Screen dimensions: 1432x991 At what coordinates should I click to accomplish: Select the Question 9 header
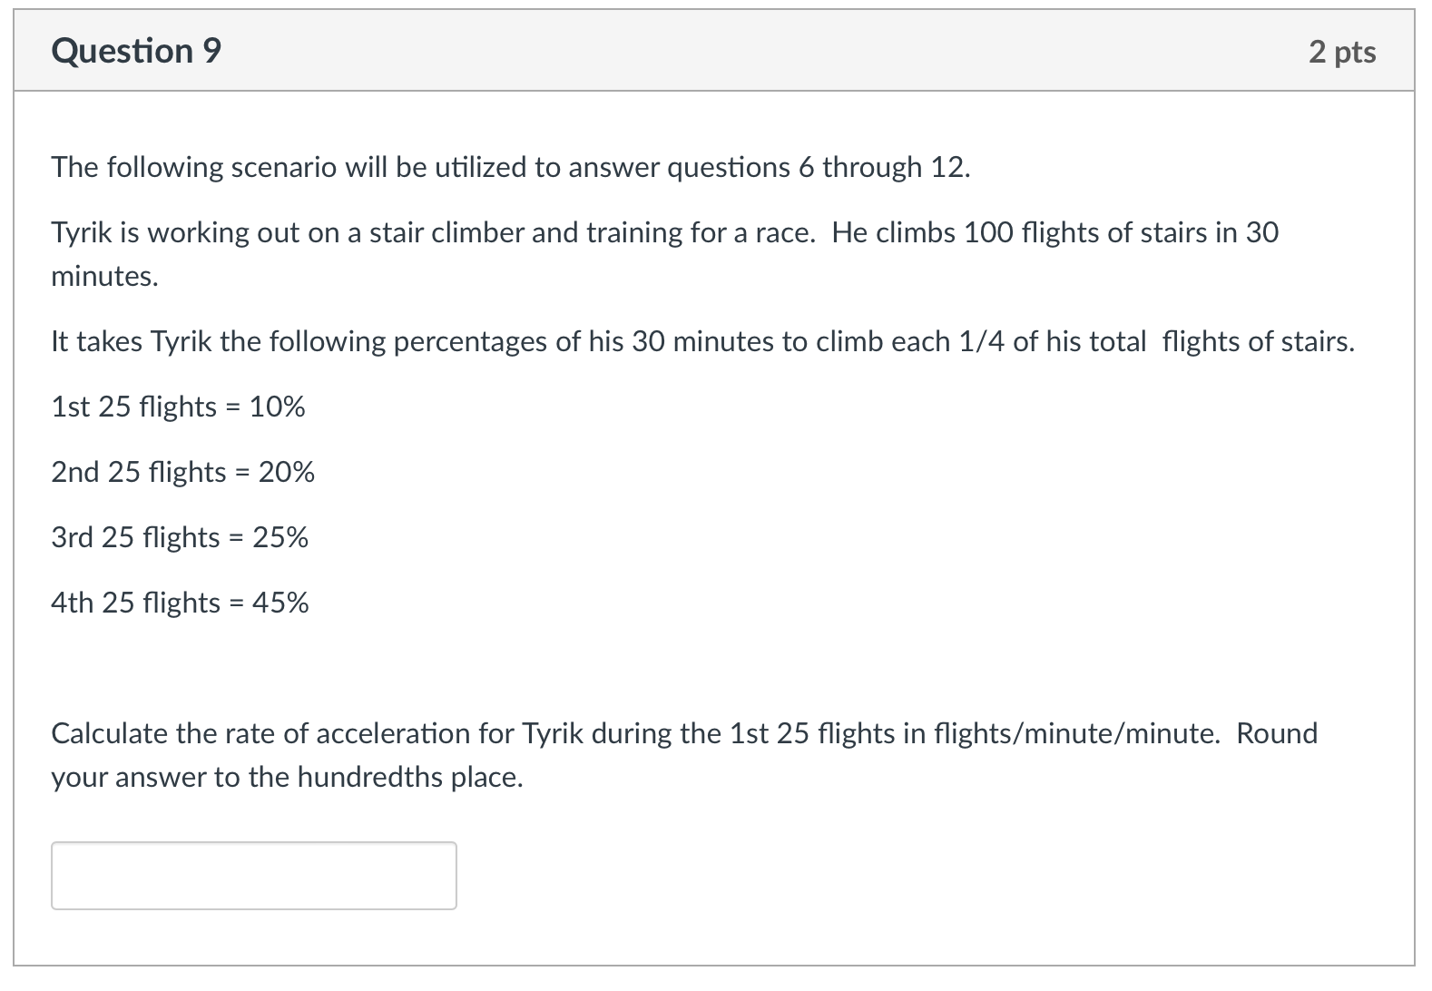[x=135, y=50]
